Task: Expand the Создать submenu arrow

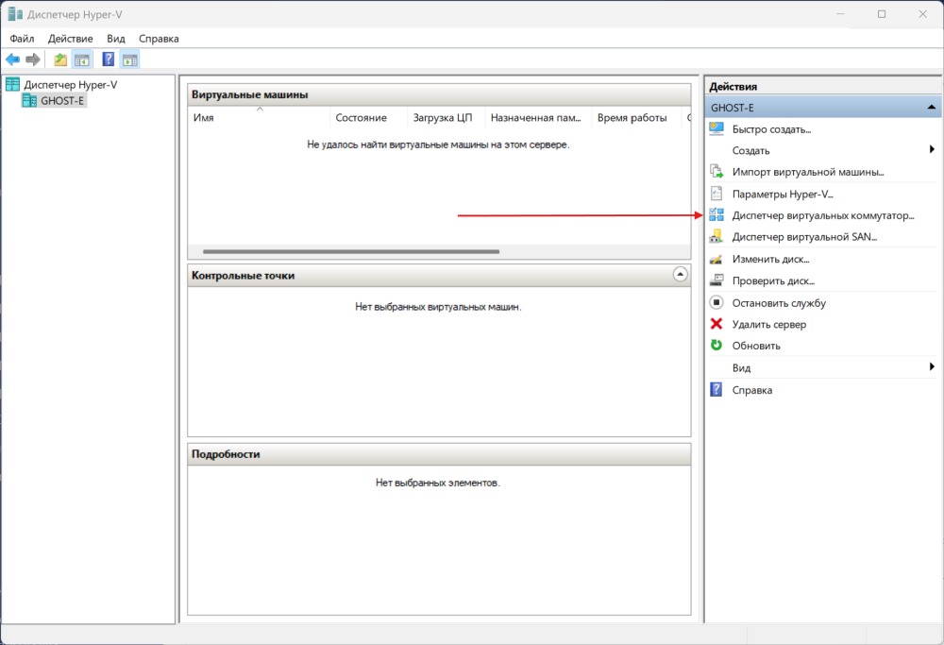Action: click(932, 149)
